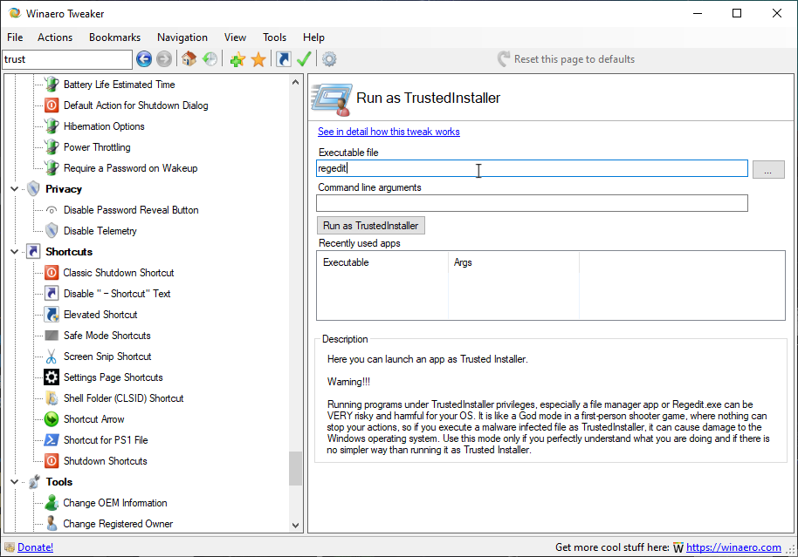Image resolution: width=798 pixels, height=557 pixels.
Task: Click the create shortcut toolbar icon
Action: [x=284, y=59]
